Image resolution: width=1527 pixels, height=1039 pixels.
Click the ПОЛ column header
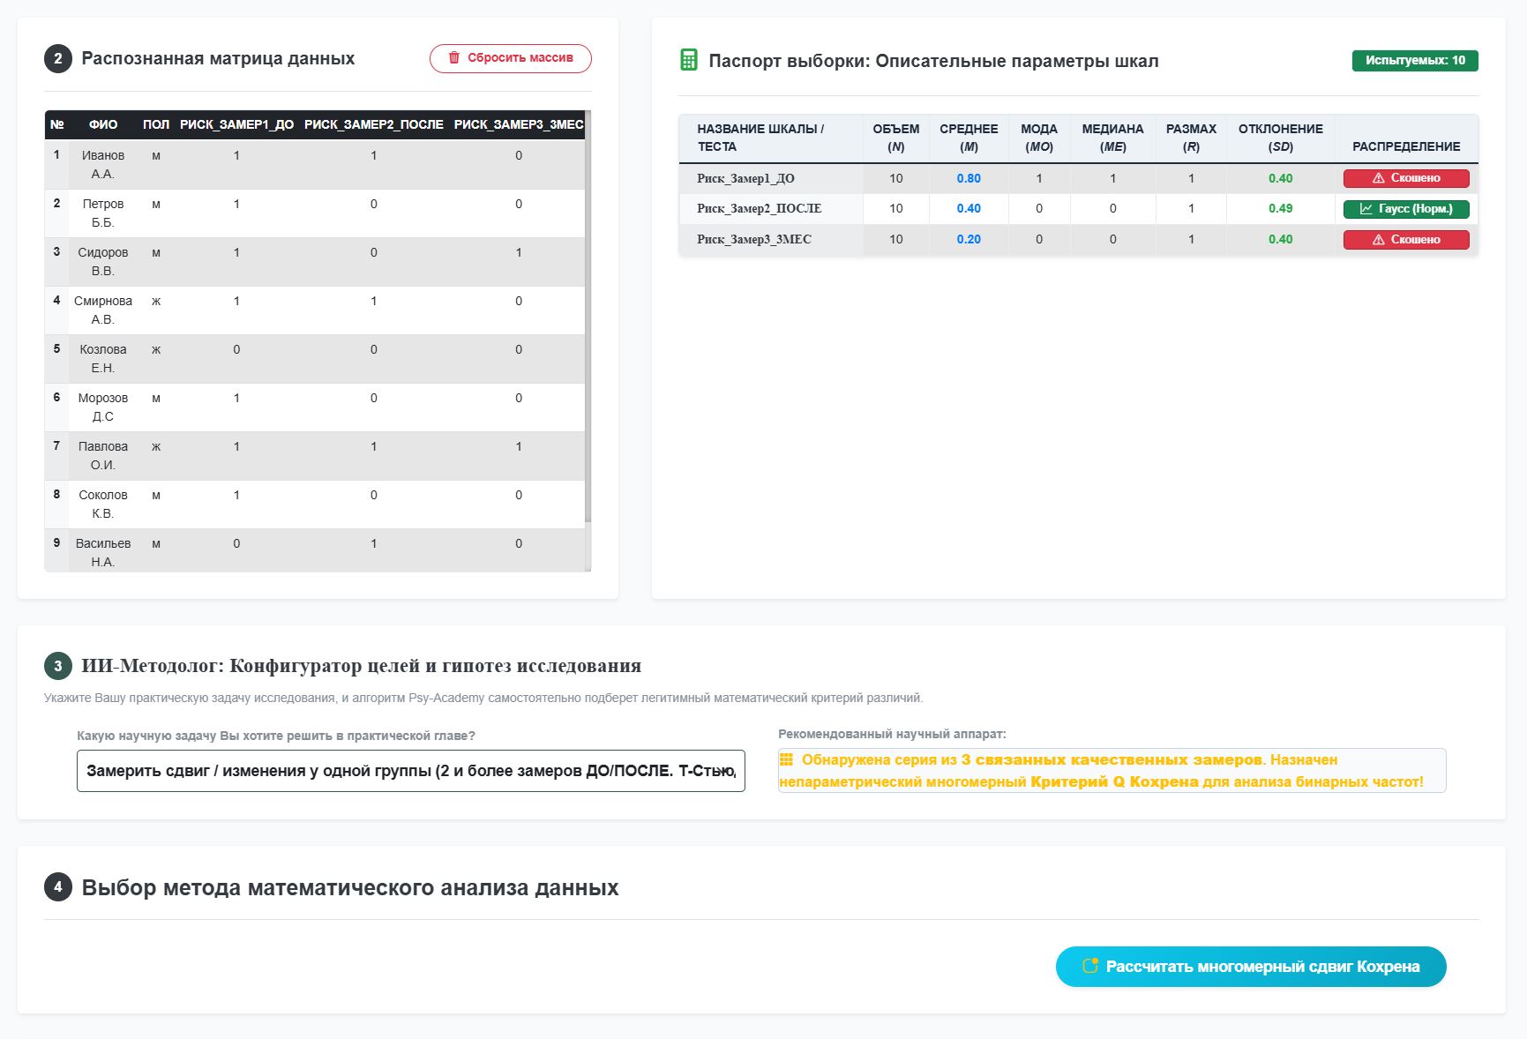coord(156,124)
